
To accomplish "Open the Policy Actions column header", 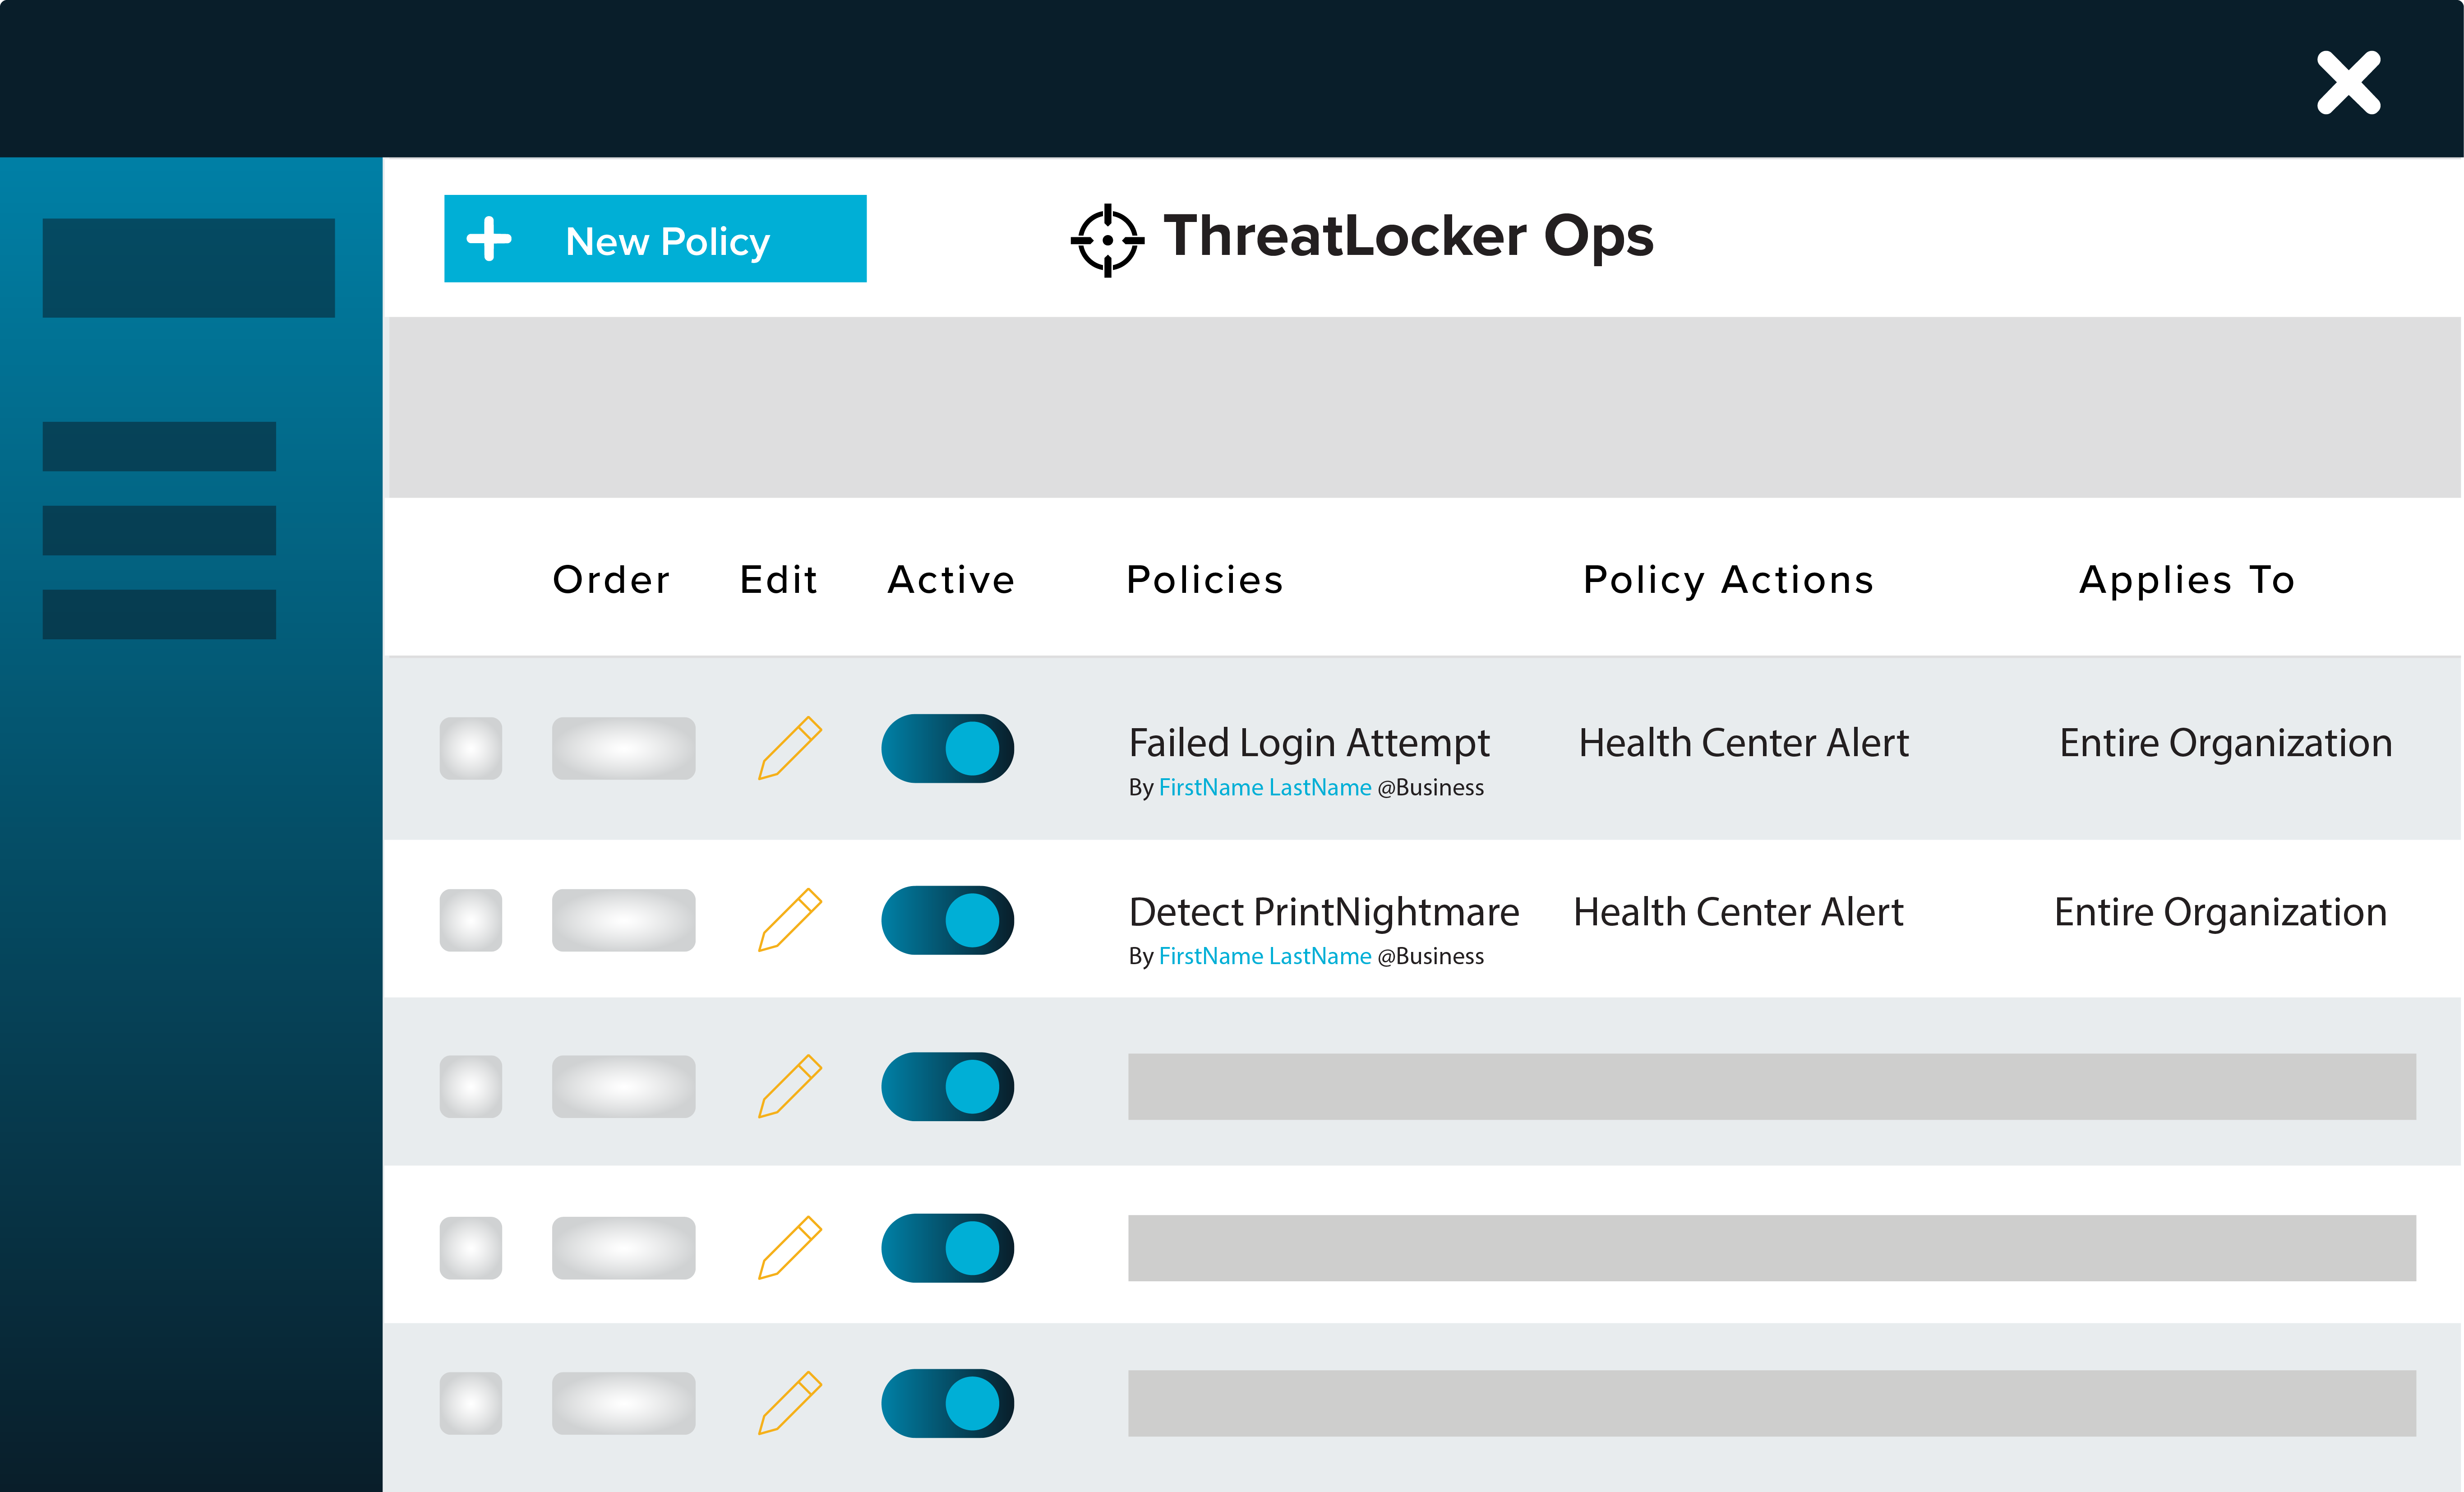I will (x=1728, y=579).
